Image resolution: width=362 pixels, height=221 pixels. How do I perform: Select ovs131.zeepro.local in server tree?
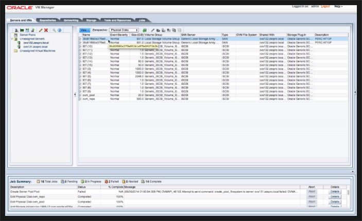(36, 47)
